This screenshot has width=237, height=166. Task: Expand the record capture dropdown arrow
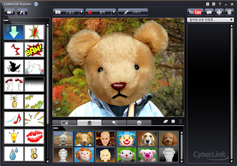(x=114, y=12)
